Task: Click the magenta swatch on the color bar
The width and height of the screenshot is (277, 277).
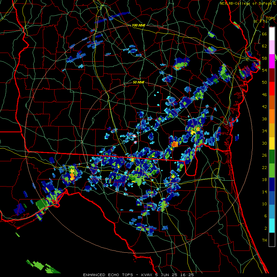Action: coord(272,61)
